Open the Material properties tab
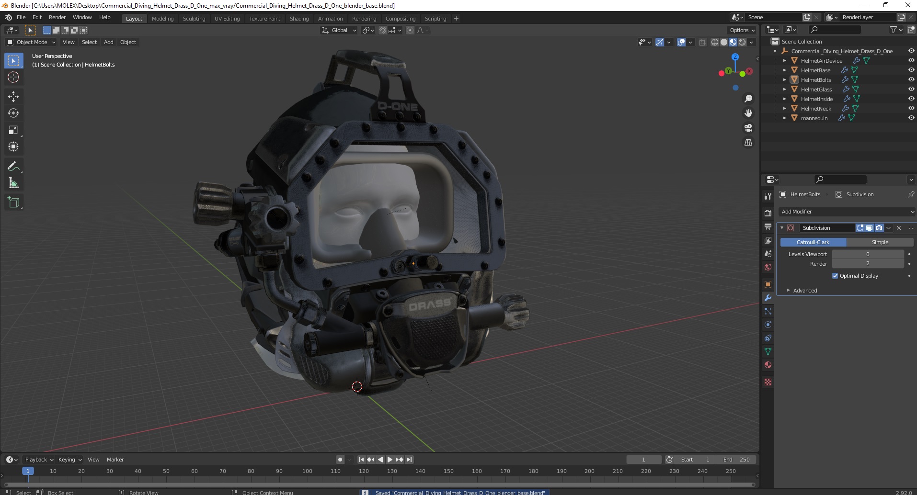Image resolution: width=917 pixels, height=495 pixels. (x=768, y=365)
